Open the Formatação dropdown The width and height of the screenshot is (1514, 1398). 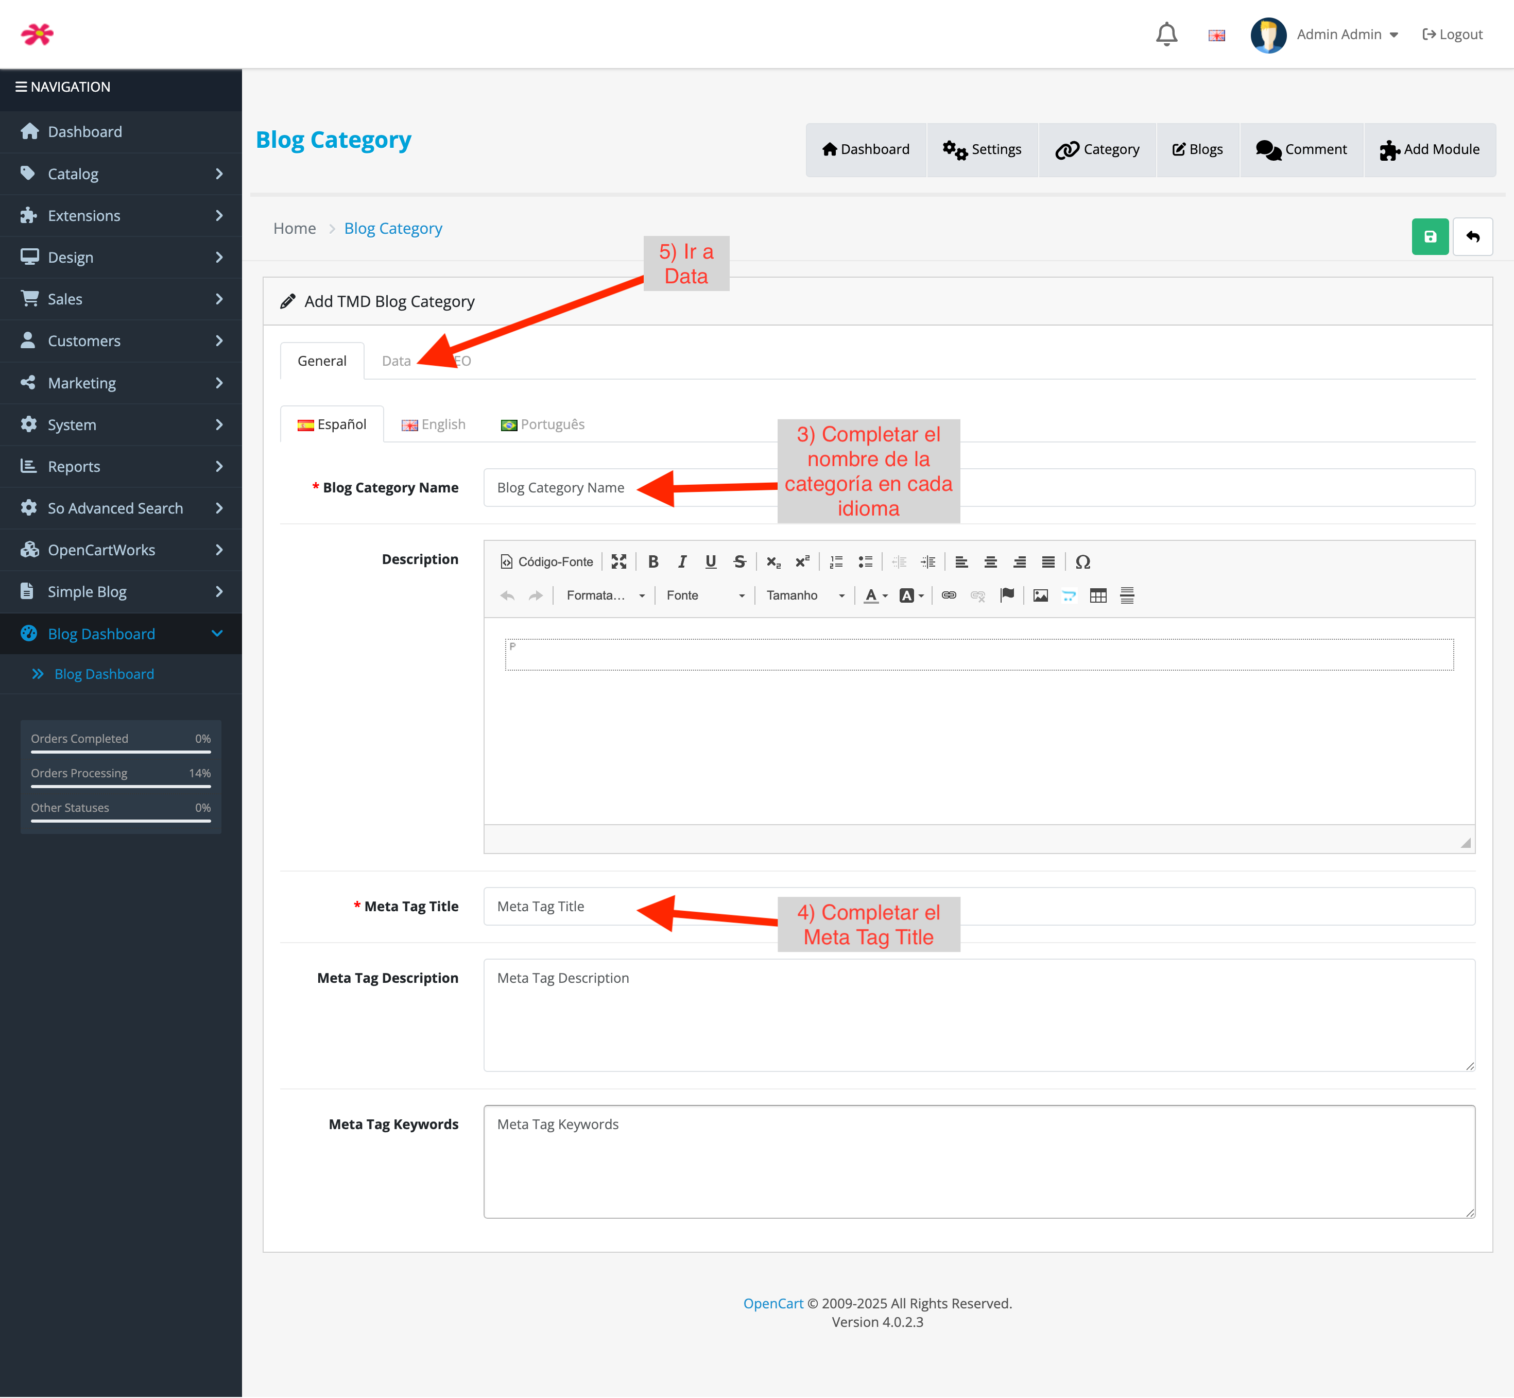coord(605,595)
